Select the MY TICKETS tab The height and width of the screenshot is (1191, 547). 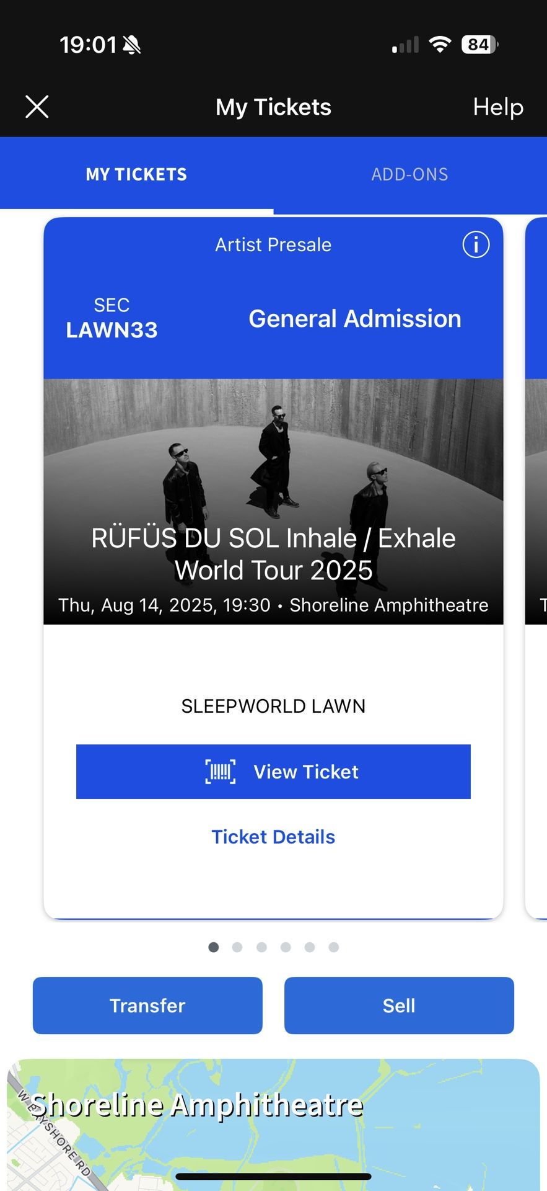[136, 174]
